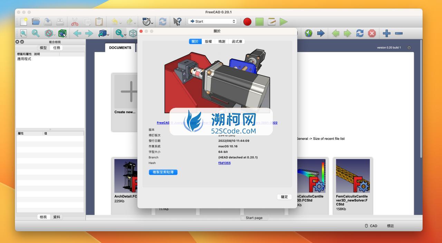Go to next page with the green right arrow
Viewport: 442px width, 243px height.
click(x=347, y=33)
